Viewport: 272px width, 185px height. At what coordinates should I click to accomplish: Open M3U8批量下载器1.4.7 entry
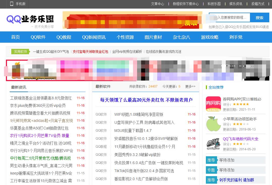[133, 130]
